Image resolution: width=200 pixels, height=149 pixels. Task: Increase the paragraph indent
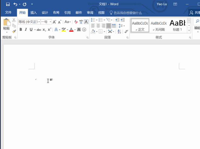coord(123,20)
